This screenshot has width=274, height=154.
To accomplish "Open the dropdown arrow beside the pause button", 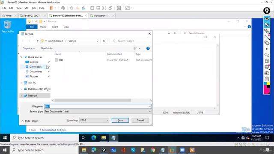I will tap(55, 8).
